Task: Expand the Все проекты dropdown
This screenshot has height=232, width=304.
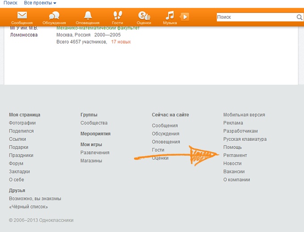Action: [43, 3]
